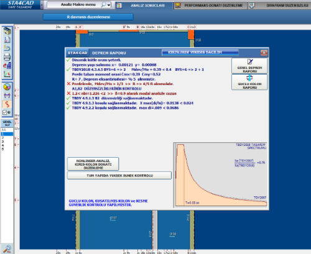Image resolution: width=311 pixels, height=254 pixels.
Task: Click the 'Deprem yapı salınımı' values line
Action: coord(114,65)
